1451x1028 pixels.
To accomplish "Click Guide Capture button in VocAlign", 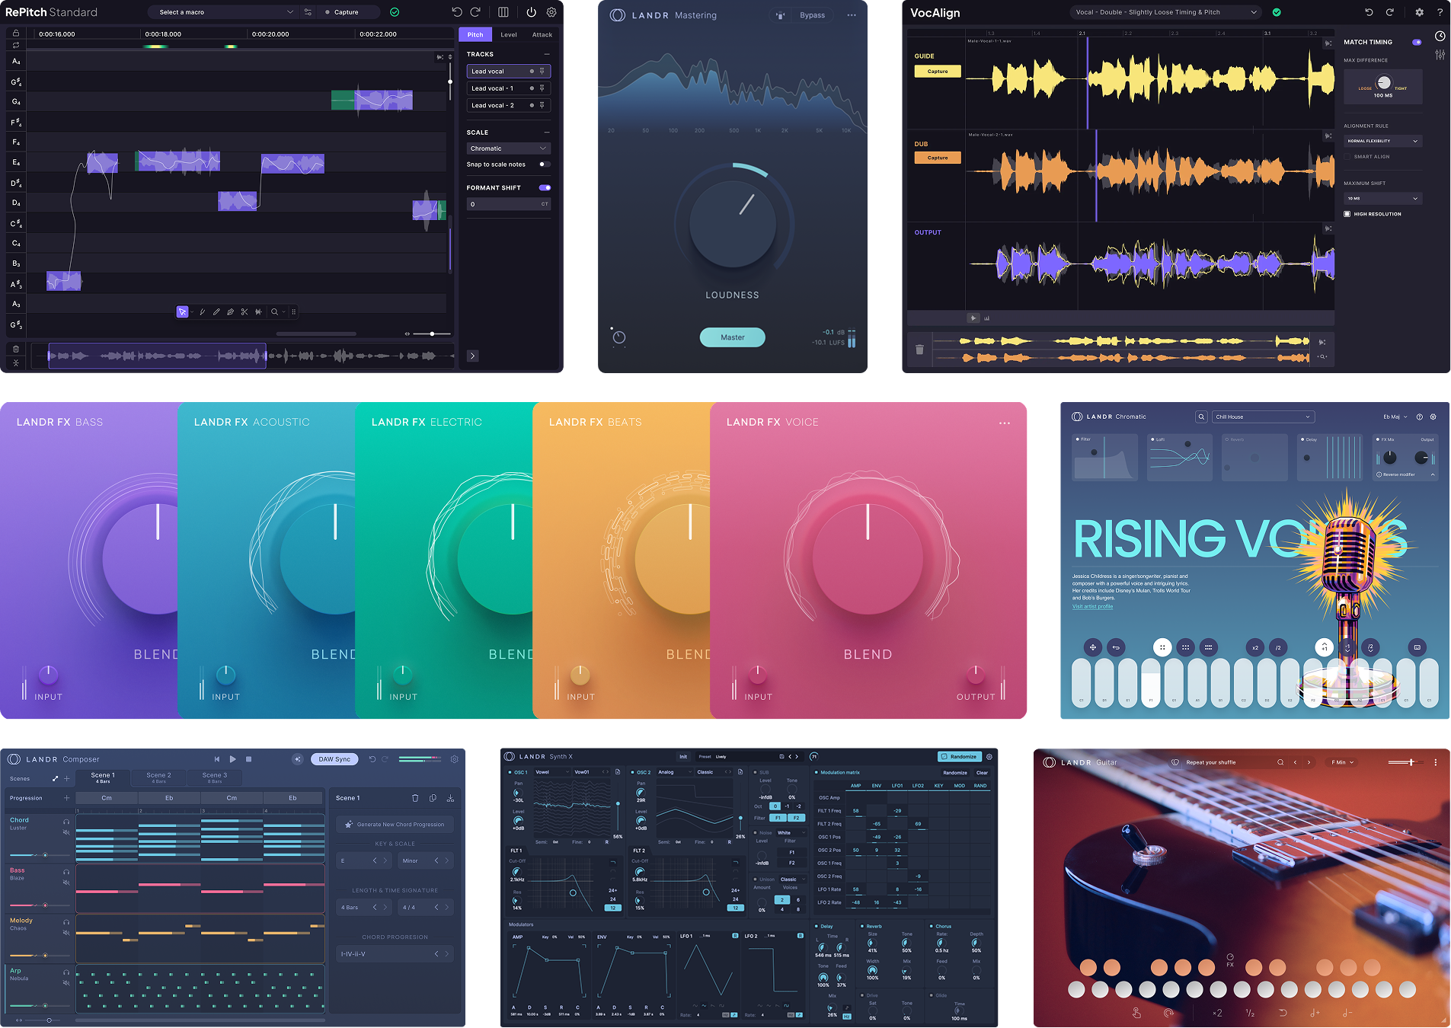I will tap(938, 72).
